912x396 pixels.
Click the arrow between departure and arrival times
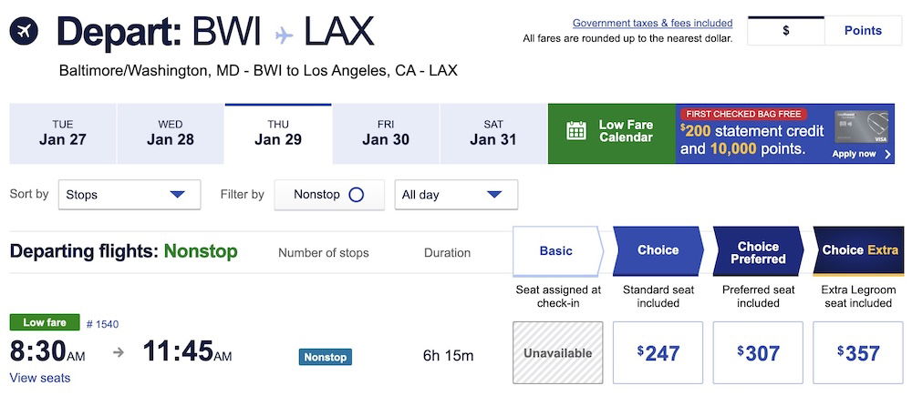pyautogui.click(x=119, y=353)
